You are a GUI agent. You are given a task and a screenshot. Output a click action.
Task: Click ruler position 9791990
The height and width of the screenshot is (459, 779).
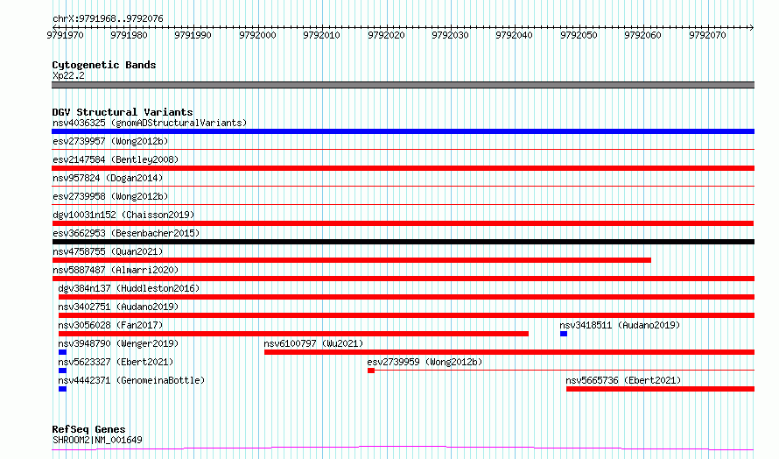(x=193, y=35)
